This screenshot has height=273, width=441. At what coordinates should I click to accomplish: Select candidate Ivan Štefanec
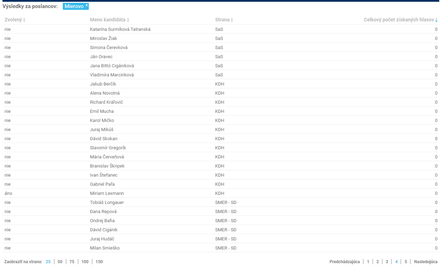point(104,175)
